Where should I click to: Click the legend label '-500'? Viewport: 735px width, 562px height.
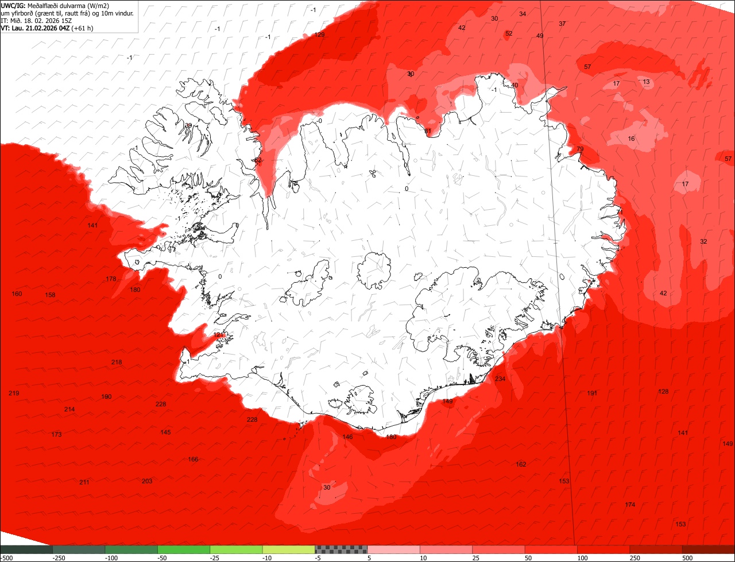pos(6,558)
